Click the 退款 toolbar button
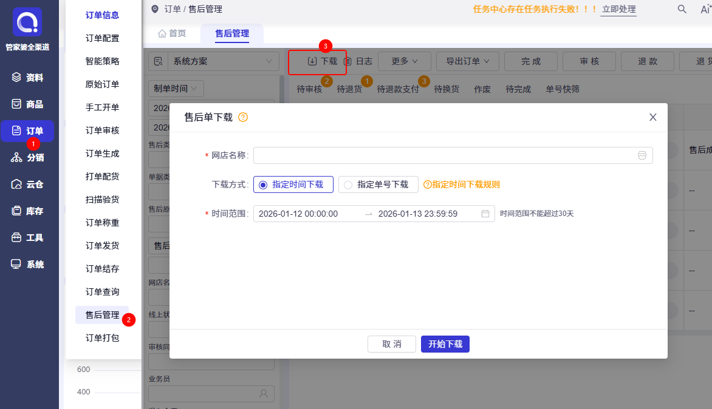Screen dimensions: 712x409 coord(648,61)
